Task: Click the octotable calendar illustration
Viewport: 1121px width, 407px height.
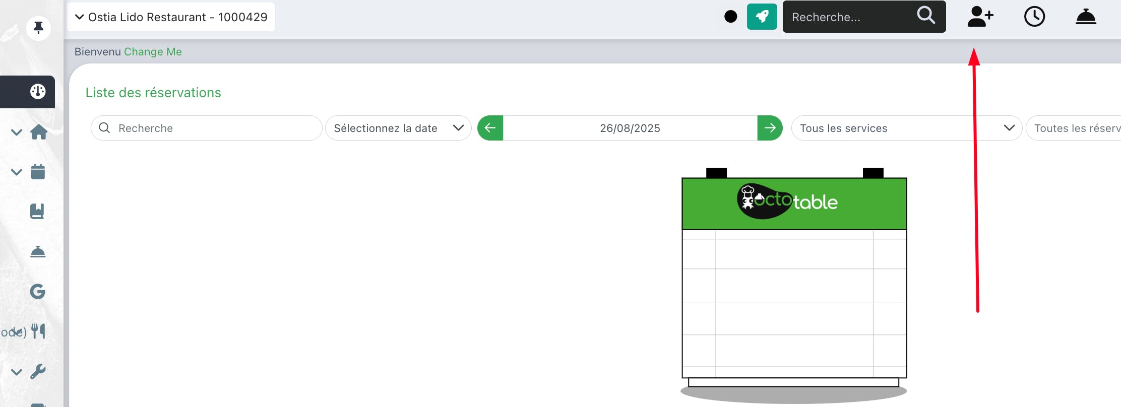Action: point(794,285)
